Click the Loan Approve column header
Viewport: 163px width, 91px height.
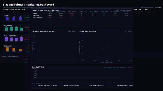[50, 12]
